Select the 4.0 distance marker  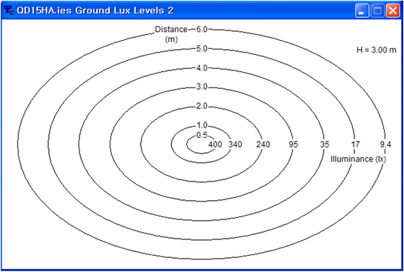pyautogui.click(x=202, y=68)
